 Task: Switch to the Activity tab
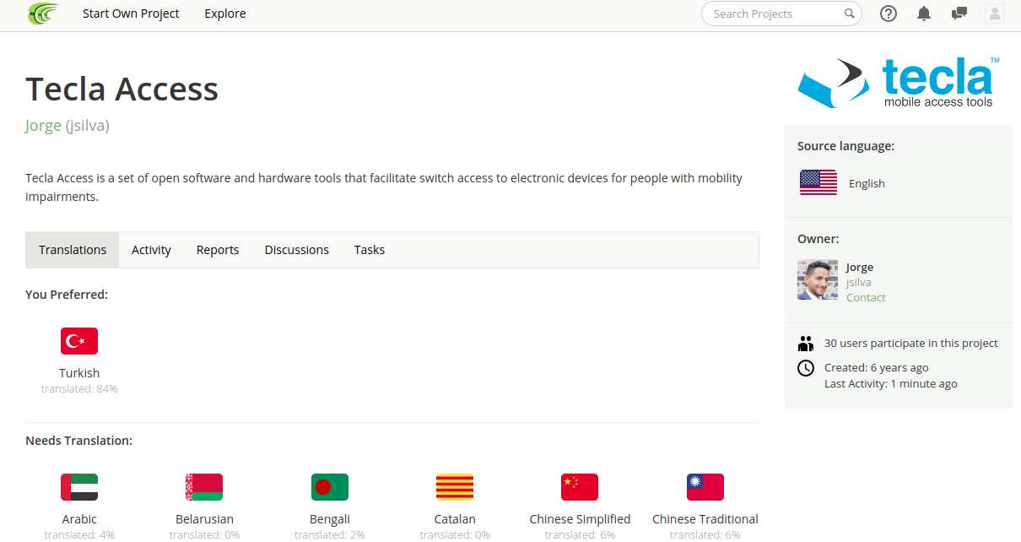(x=151, y=250)
